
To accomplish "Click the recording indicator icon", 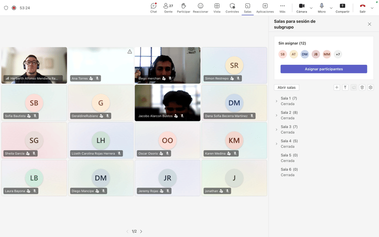I will tap(14, 8).
